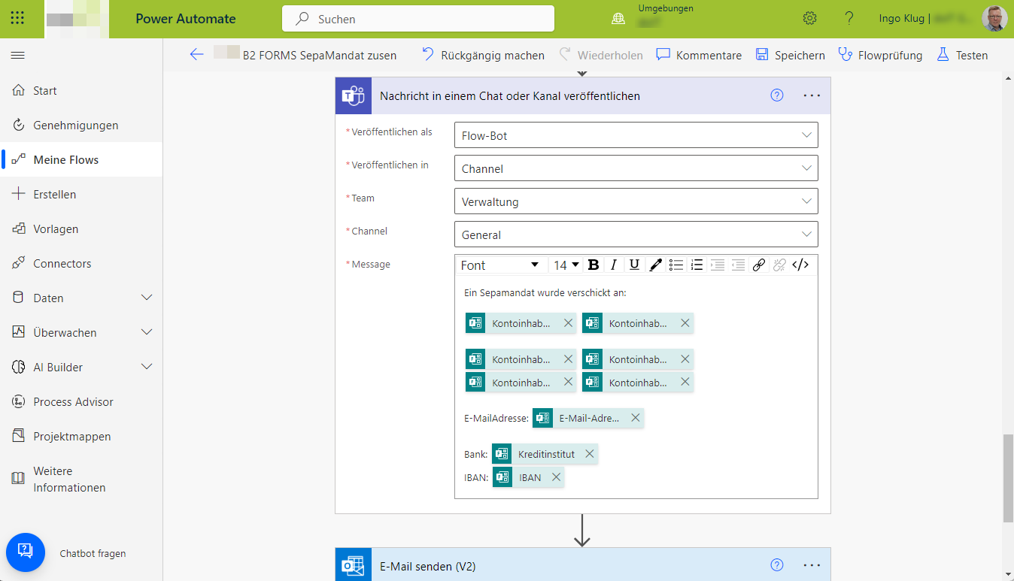Viewport: 1014px width, 581px height.
Task: Click the Suchen search field
Action: [418, 19]
